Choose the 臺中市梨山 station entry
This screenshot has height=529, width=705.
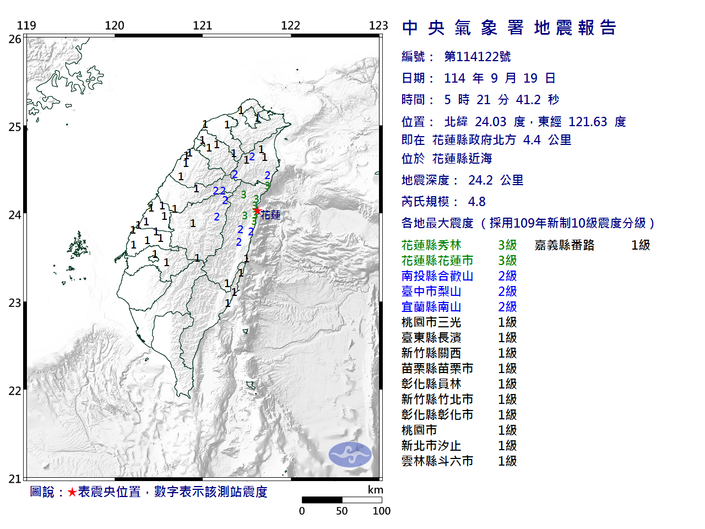(x=431, y=292)
